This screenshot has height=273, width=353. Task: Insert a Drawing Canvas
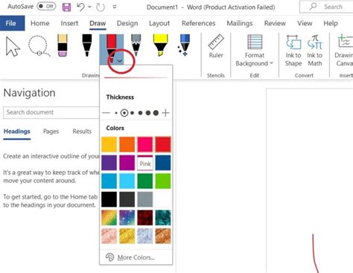point(345,51)
